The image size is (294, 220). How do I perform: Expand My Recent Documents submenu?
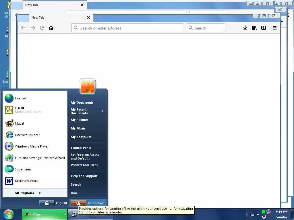pyautogui.click(x=87, y=111)
